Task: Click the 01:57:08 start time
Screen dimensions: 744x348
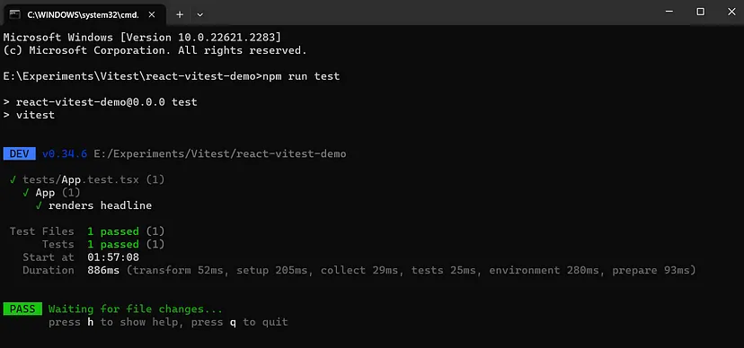Action: click(113, 257)
